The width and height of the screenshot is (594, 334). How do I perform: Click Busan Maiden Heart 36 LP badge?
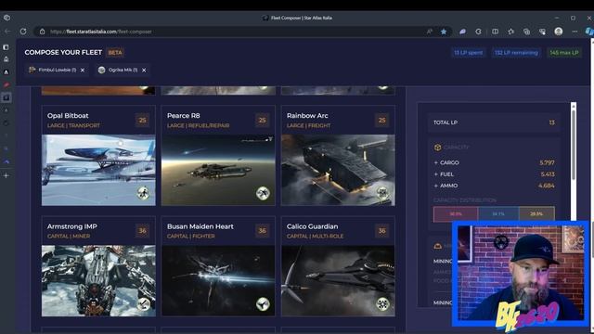tap(262, 231)
